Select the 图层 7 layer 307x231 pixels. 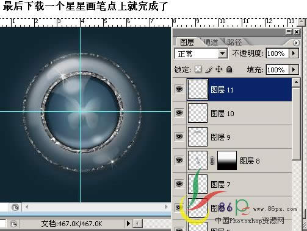(x=233, y=184)
